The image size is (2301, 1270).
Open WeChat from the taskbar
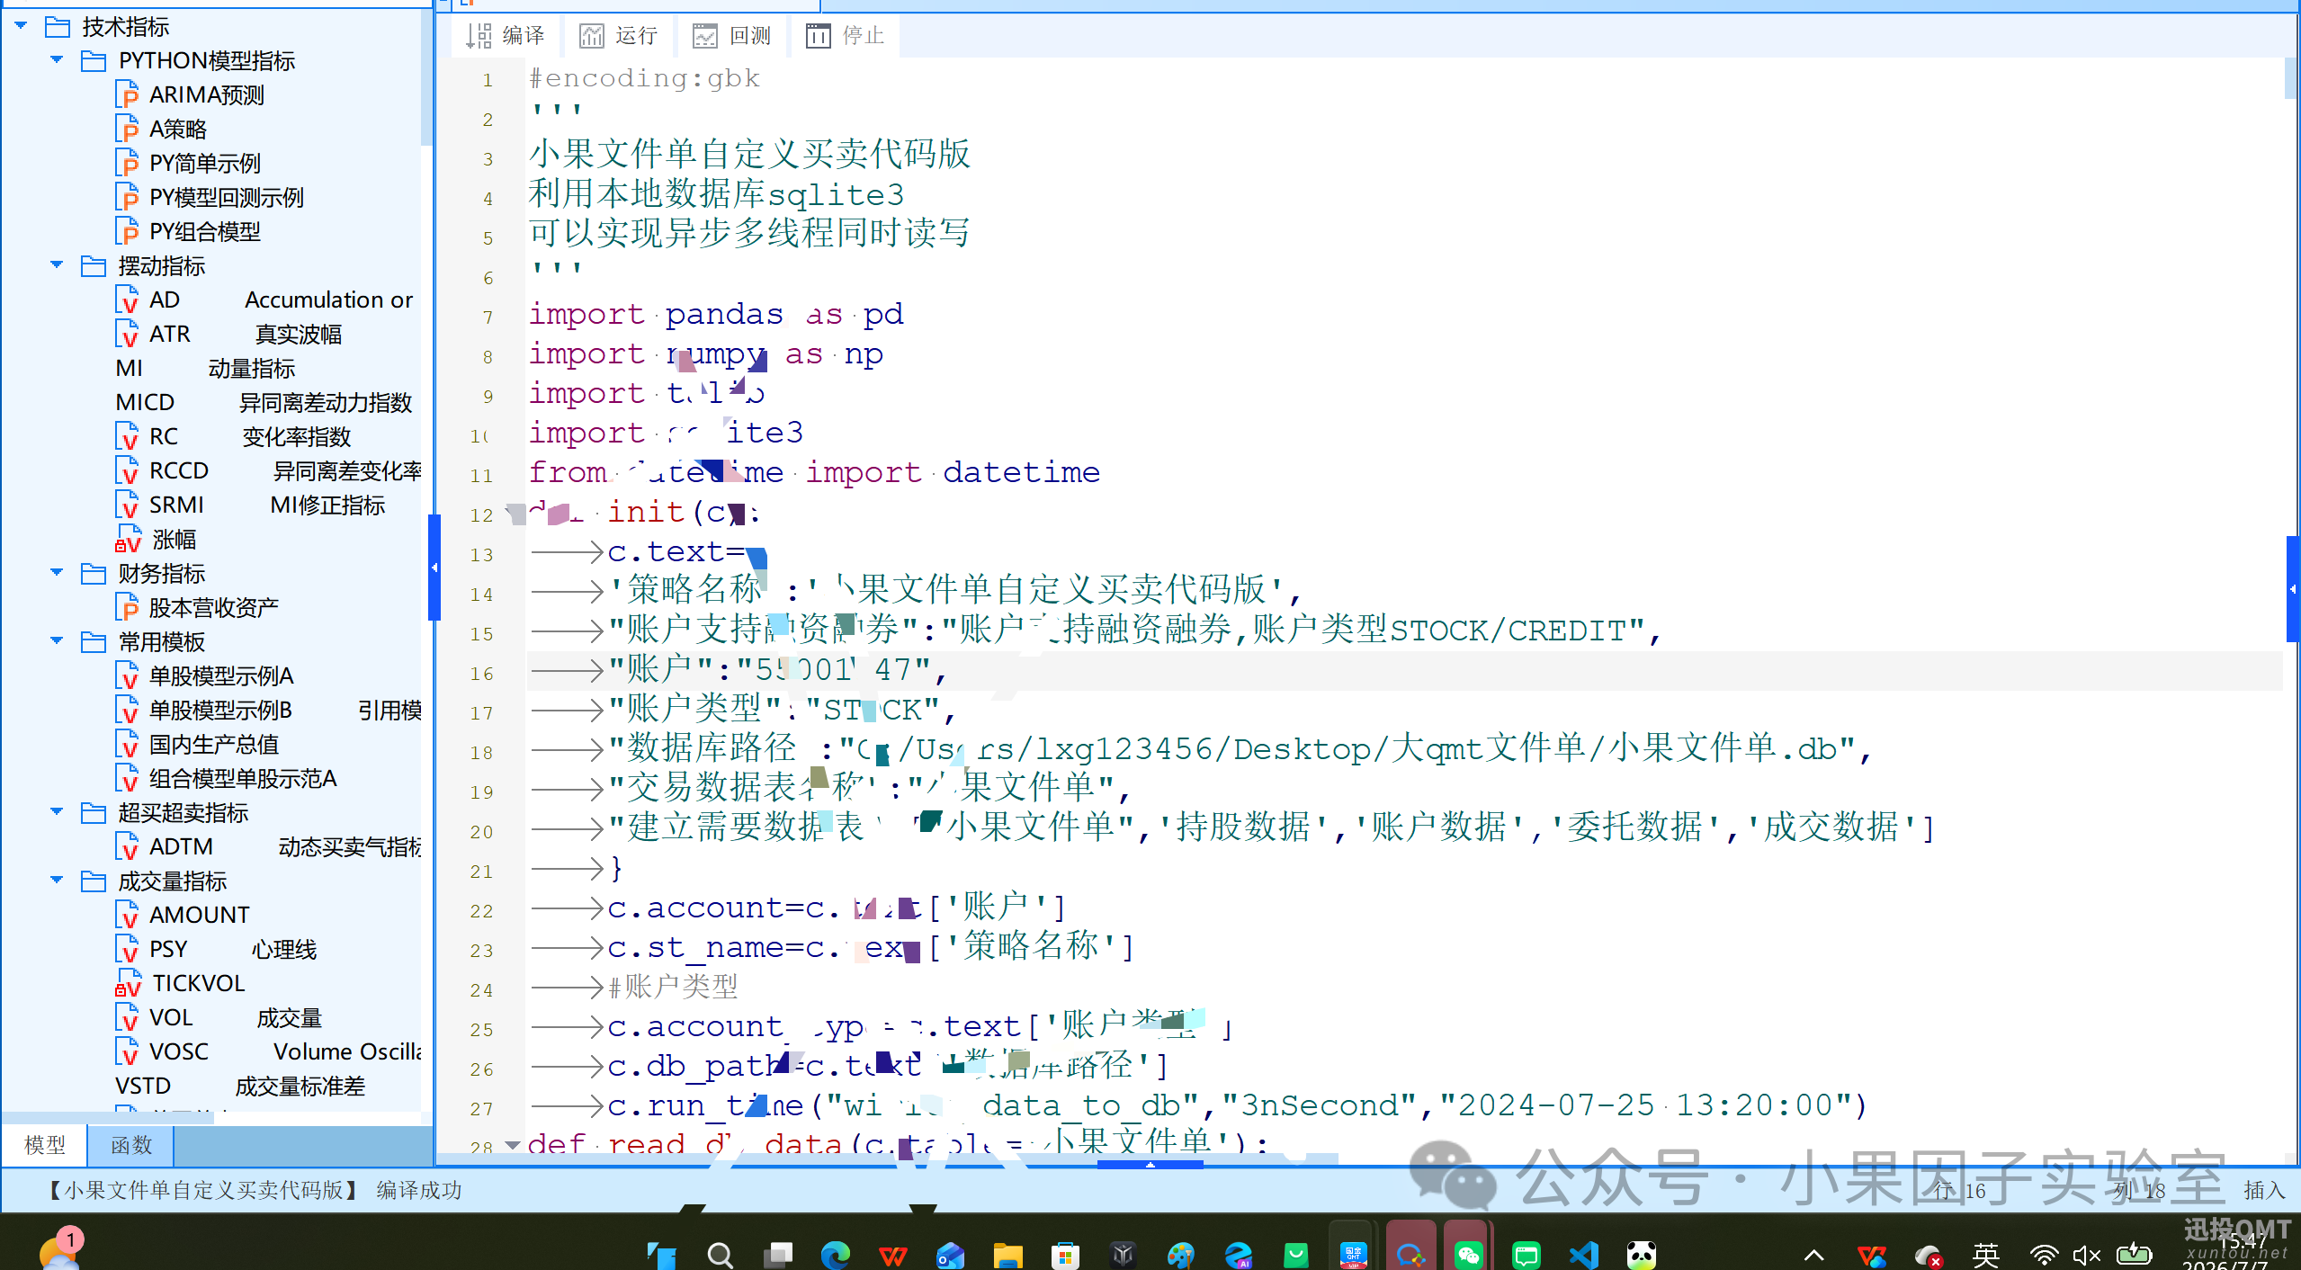click(x=1468, y=1254)
